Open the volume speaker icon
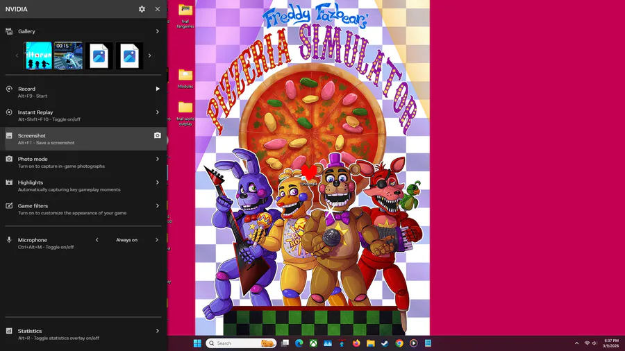 (x=594, y=343)
